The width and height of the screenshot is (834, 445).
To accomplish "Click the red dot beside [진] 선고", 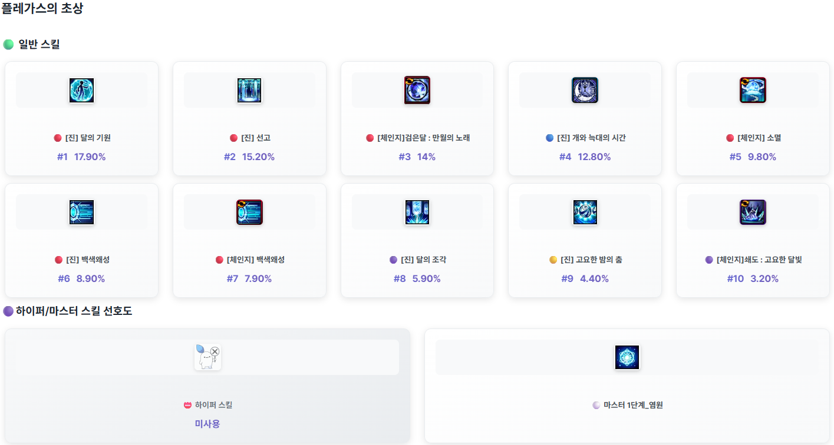I will [234, 138].
